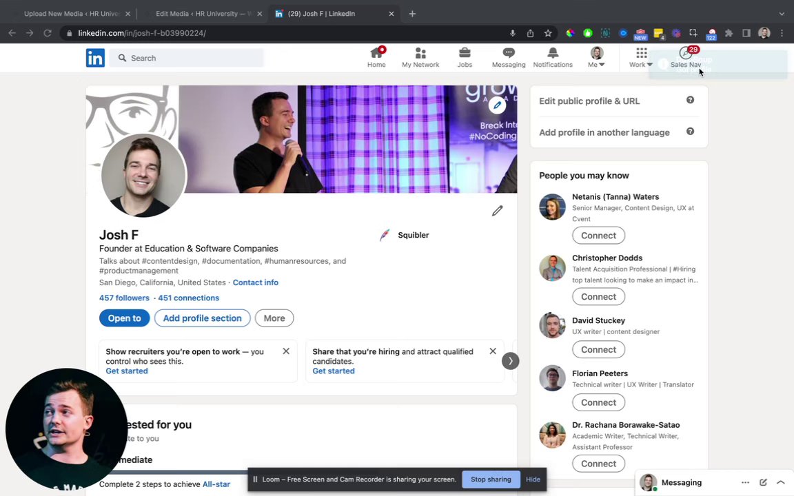The height and width of the screenshot is (496, 794).
Task: Expand the Me dropdown
Action: 596,57
